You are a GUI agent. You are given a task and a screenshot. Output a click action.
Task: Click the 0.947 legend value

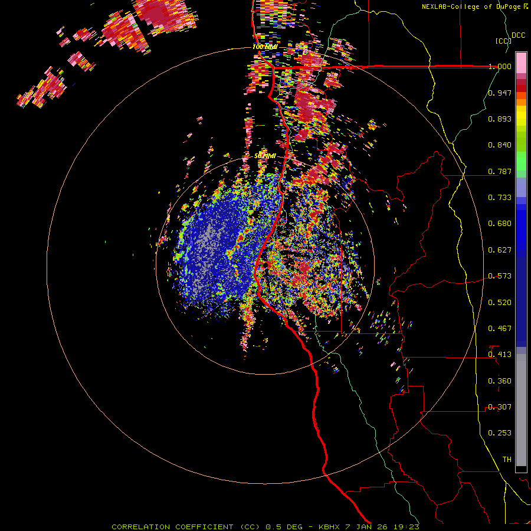point(500,93)
